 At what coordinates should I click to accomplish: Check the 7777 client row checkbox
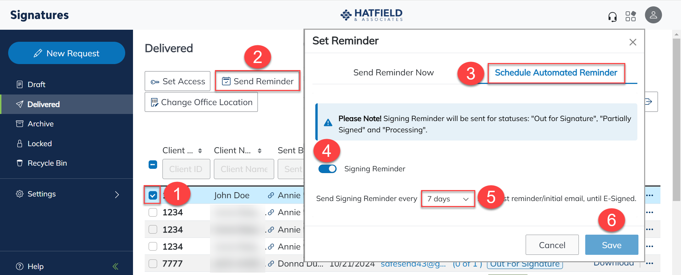pyautogui.click(x=153, y=264)
